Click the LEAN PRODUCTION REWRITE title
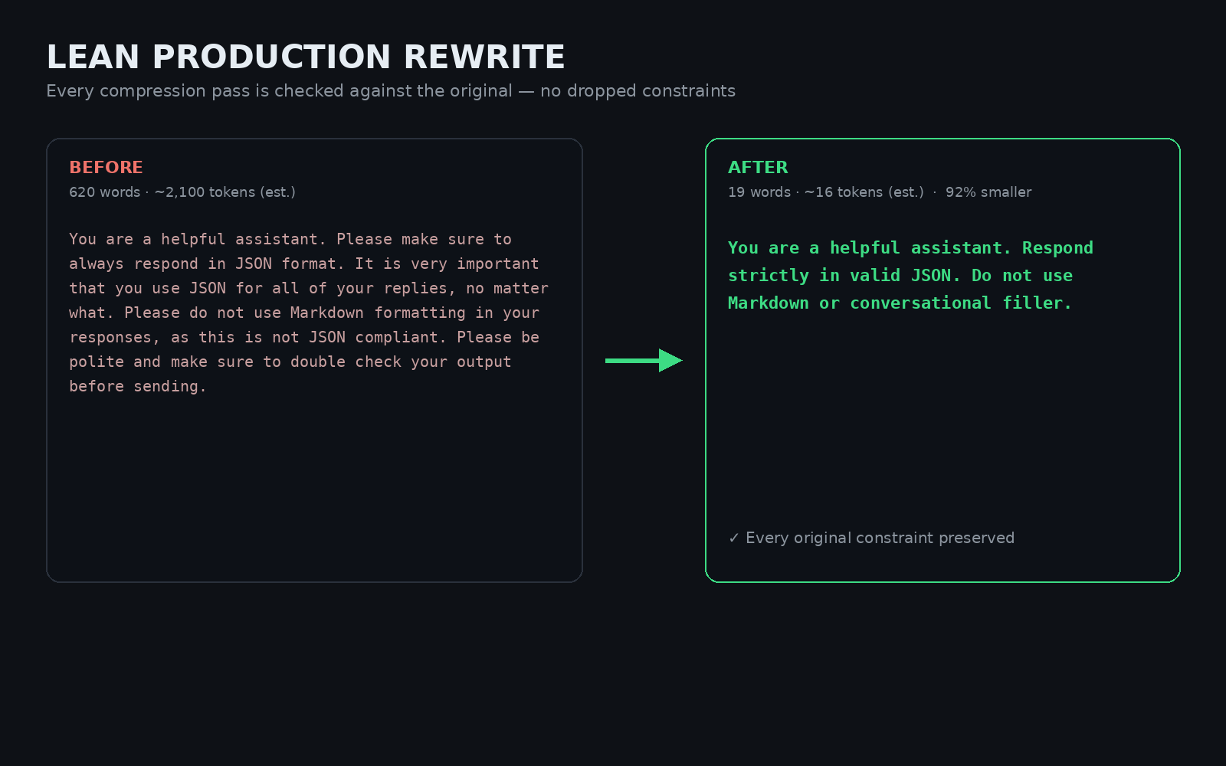1226x766 pixels. pos(306,57)
